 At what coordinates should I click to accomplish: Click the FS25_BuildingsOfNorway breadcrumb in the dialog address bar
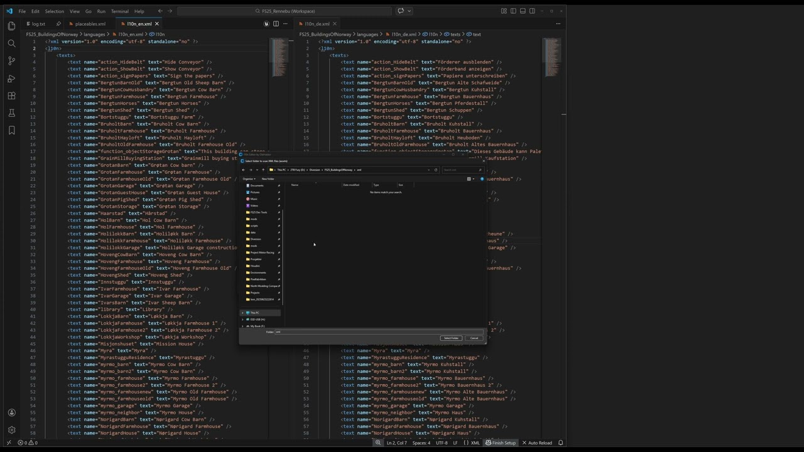pos(338,169)
